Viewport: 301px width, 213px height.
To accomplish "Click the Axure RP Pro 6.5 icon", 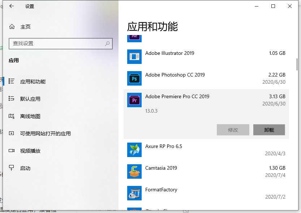I will (x=134, y=150).
